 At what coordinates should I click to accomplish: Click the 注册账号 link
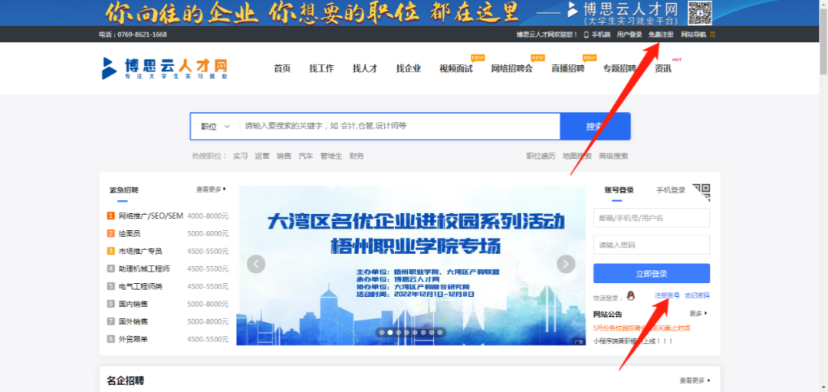coord(667,295)
